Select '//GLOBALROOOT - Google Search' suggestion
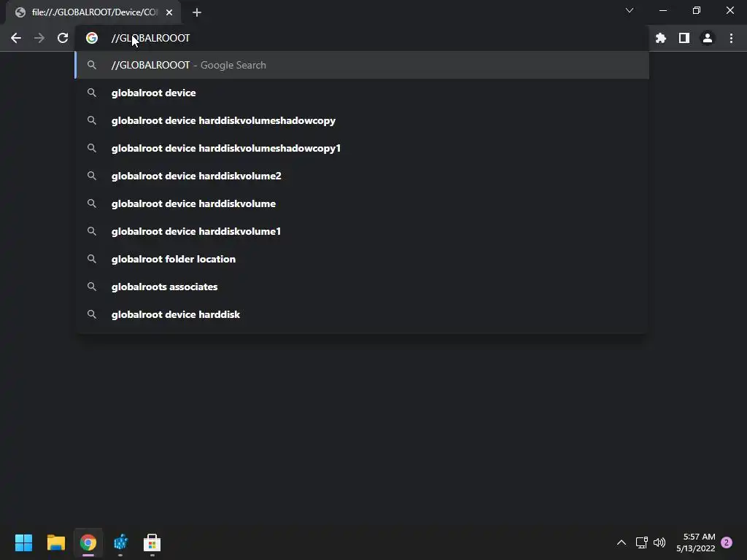Viewport: 747px width, 560px height. pyautogui.click(x=362, y=65)
